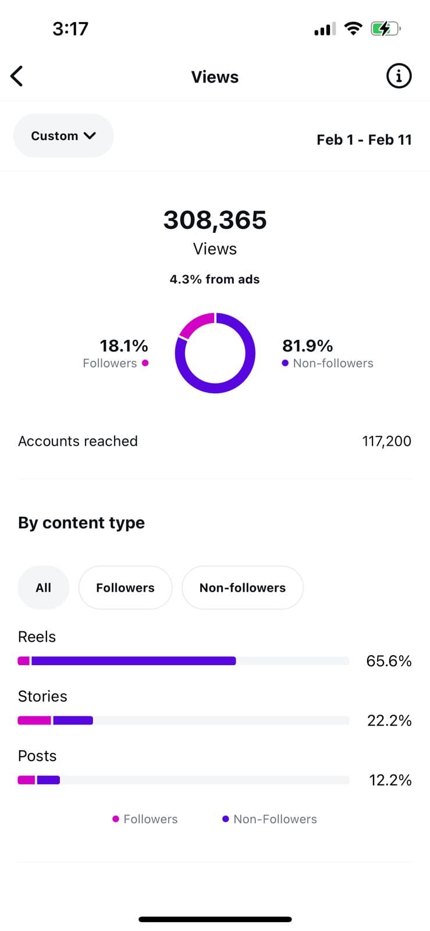This screenshot has width=430, height=931.
Task: Tap the 308,365 total views number
Action: 215,220
